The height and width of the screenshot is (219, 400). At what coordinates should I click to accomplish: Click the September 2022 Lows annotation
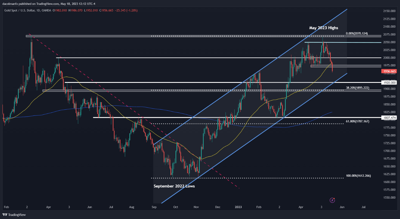pyautogui.click(x=174, y=186)
